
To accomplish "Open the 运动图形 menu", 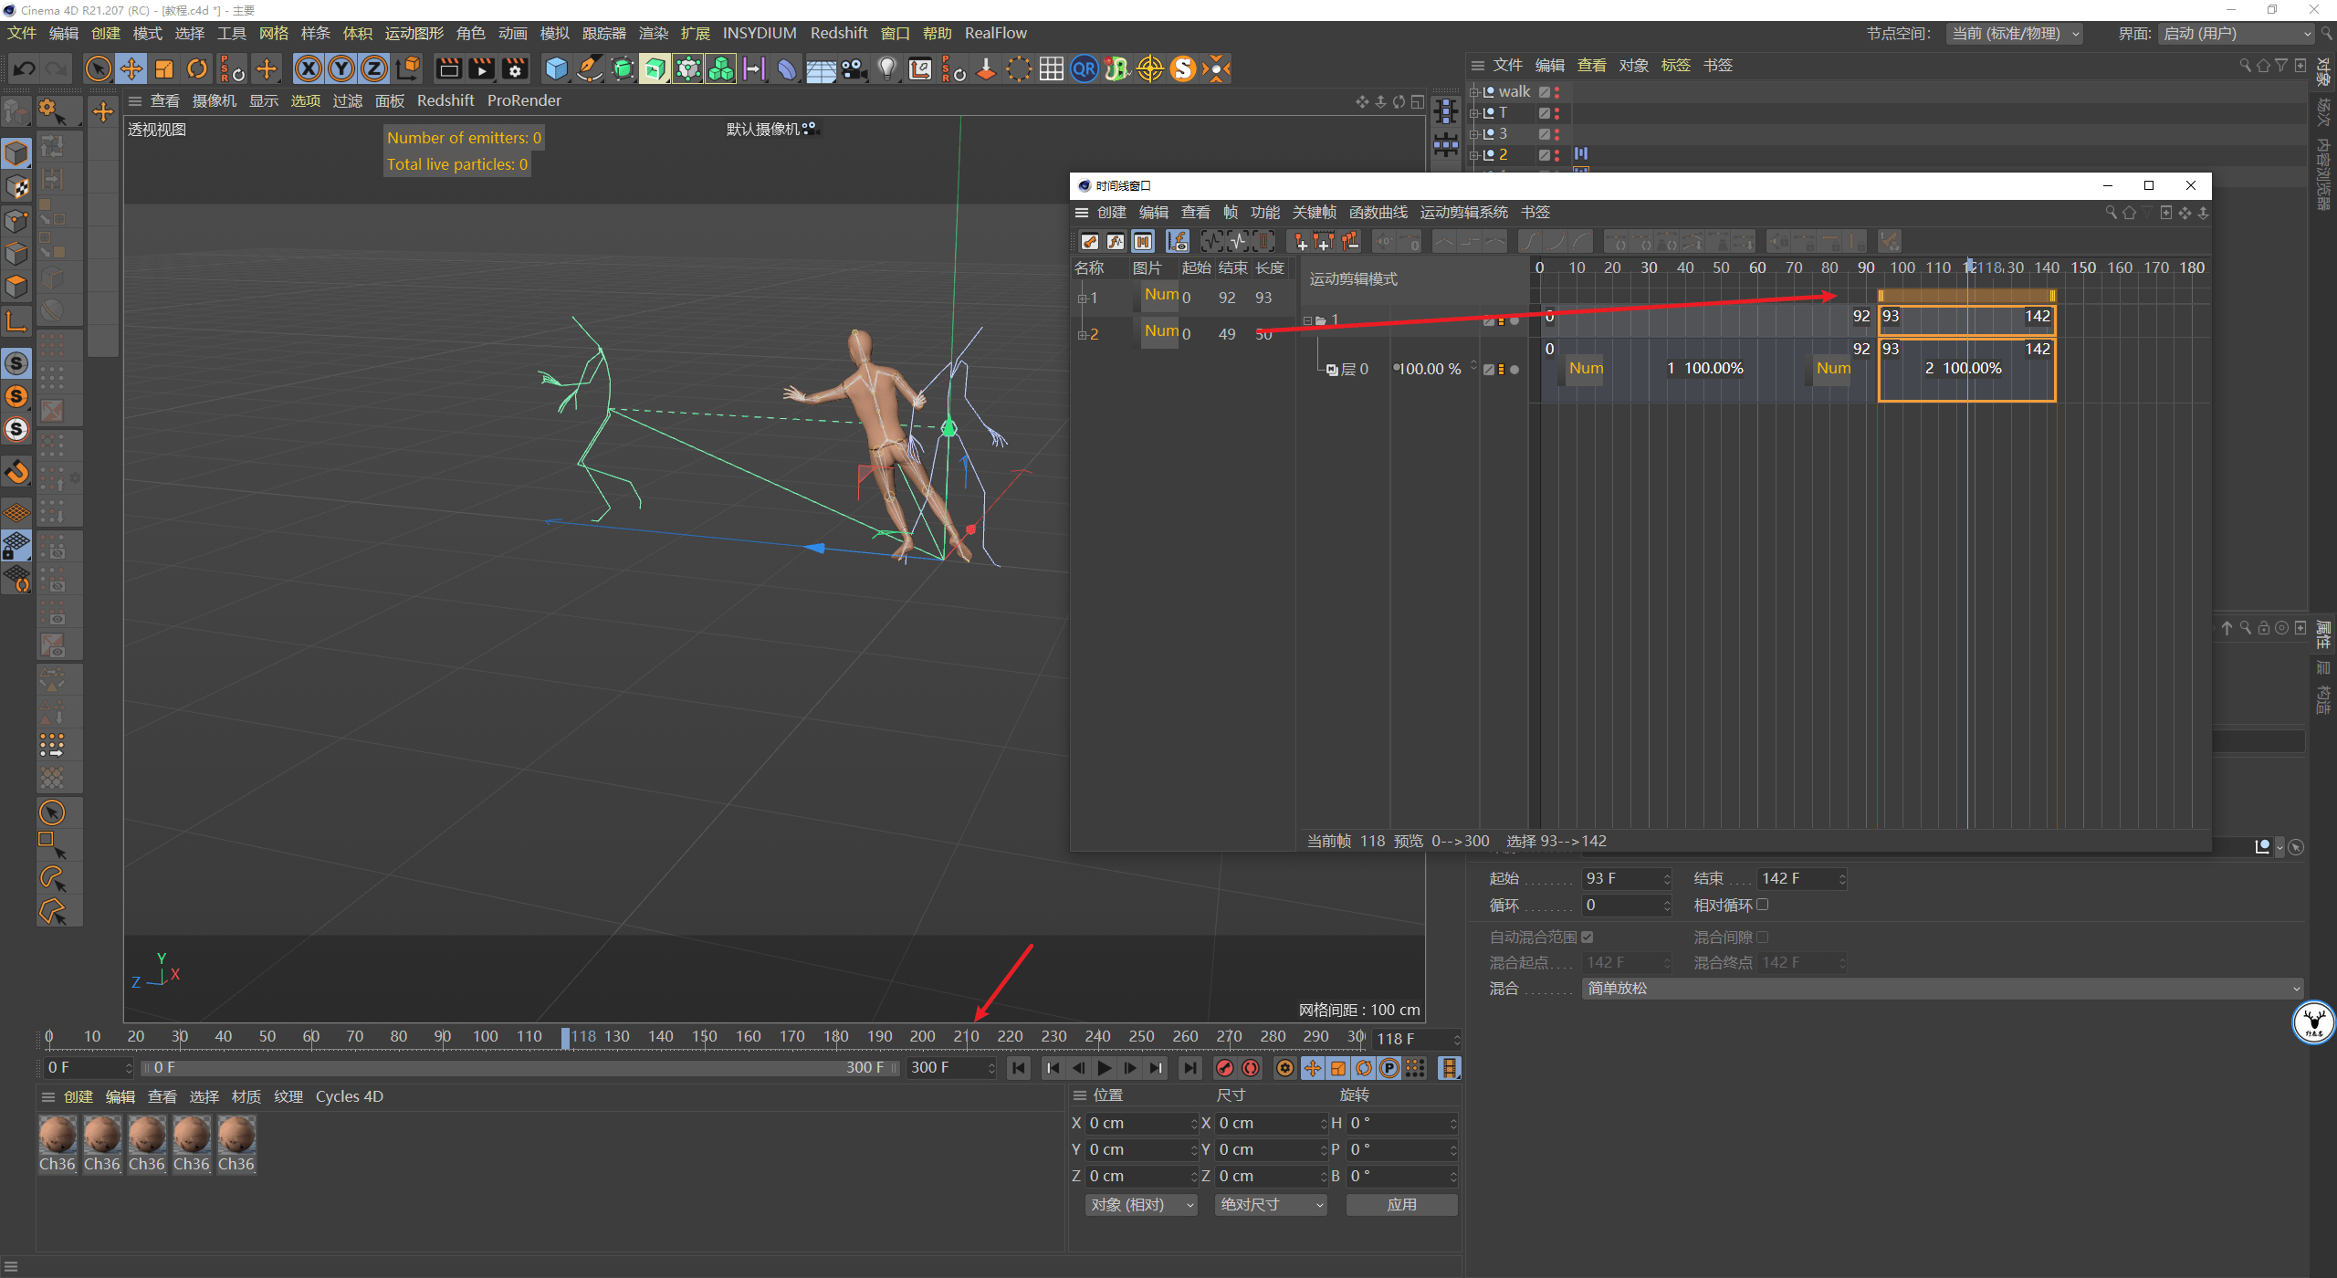I will click(414, 34).
